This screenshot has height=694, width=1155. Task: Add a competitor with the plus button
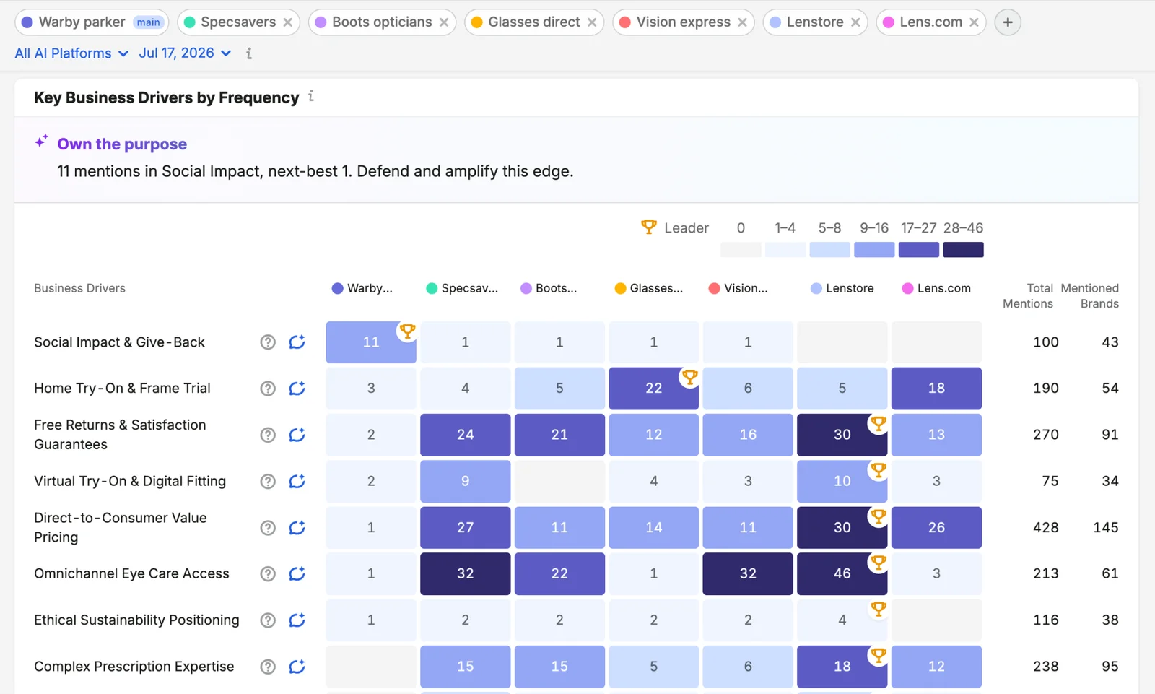[x=1008, y=22]
